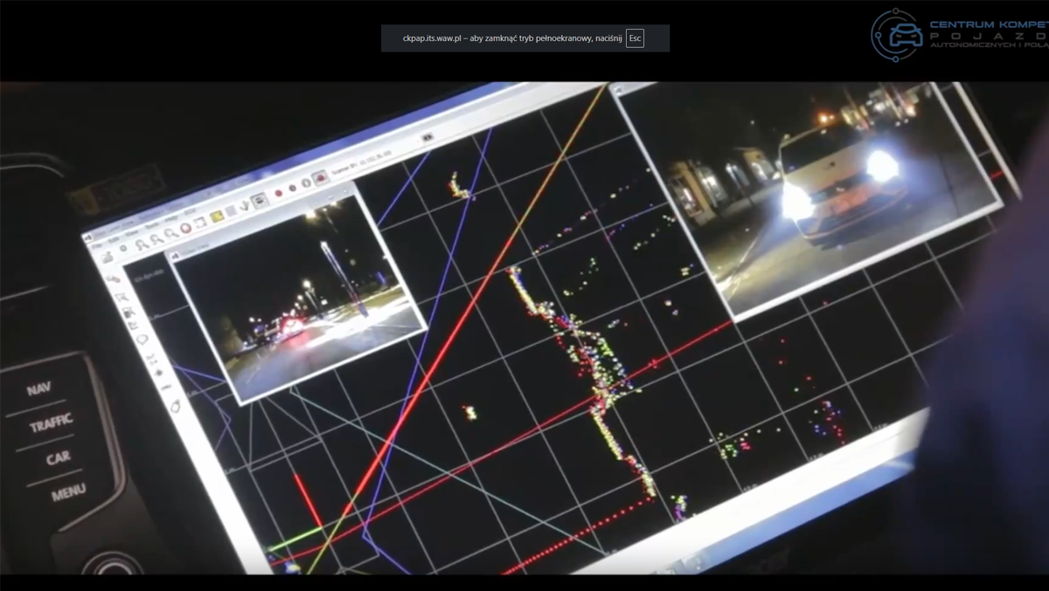Select the hand pan tool
Viewport: 1049px width, 591px height.
pyautogui.click(x=245, y=205)
